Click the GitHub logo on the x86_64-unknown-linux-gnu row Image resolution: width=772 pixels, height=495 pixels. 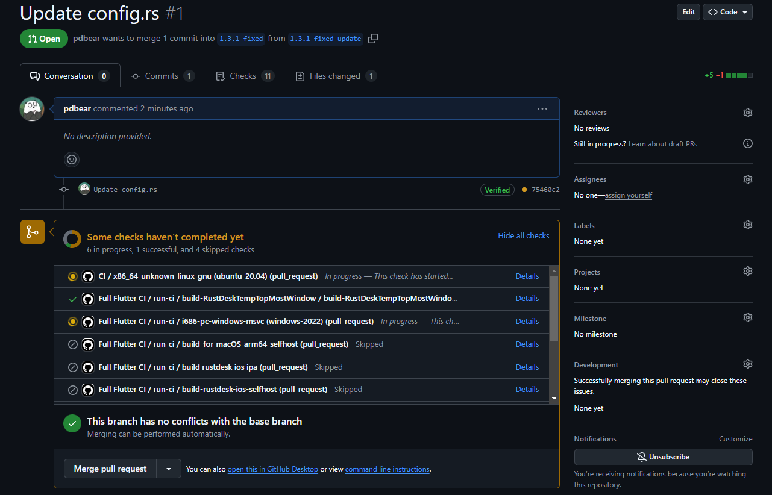click(88, 276)
